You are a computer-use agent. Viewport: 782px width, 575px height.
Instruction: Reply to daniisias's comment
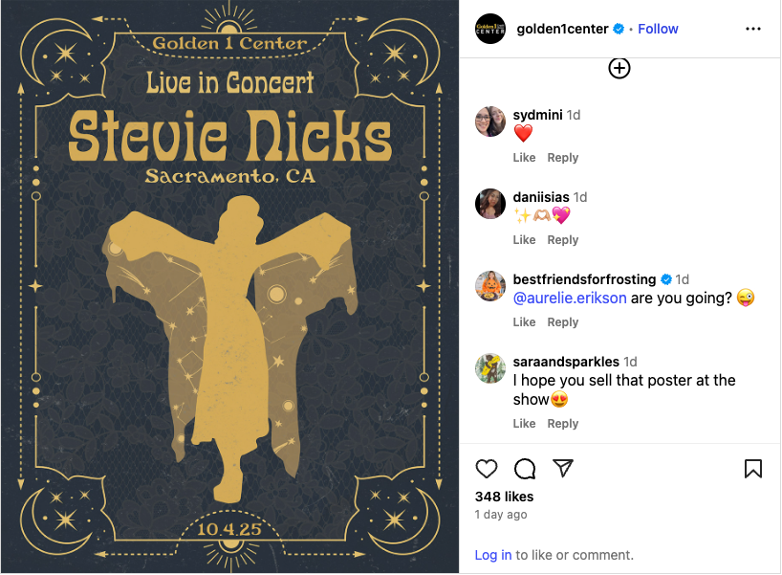(562, 240)
